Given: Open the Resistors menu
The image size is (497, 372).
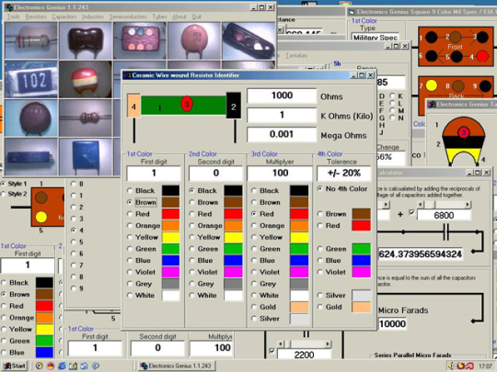Looking at the screenshot, I should pos(36,17).
